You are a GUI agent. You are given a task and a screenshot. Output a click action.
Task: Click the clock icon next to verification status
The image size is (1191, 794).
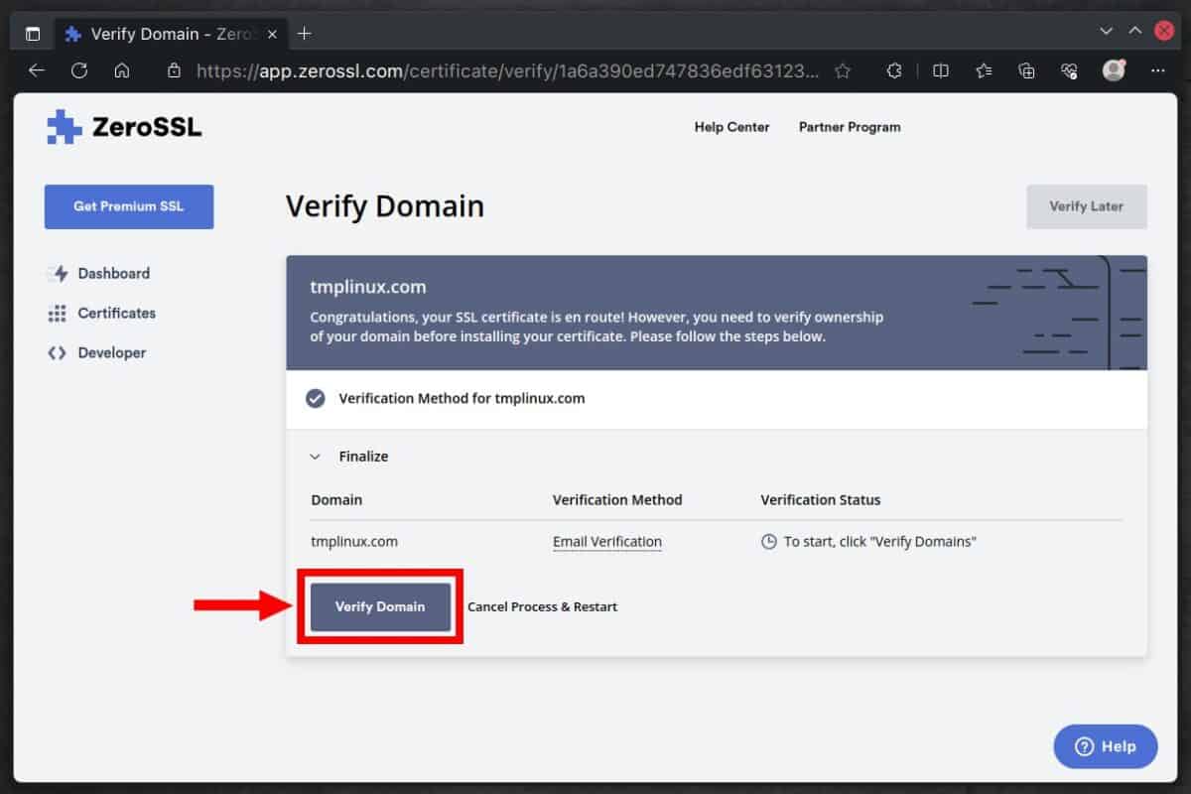click(x=767, y=541)
